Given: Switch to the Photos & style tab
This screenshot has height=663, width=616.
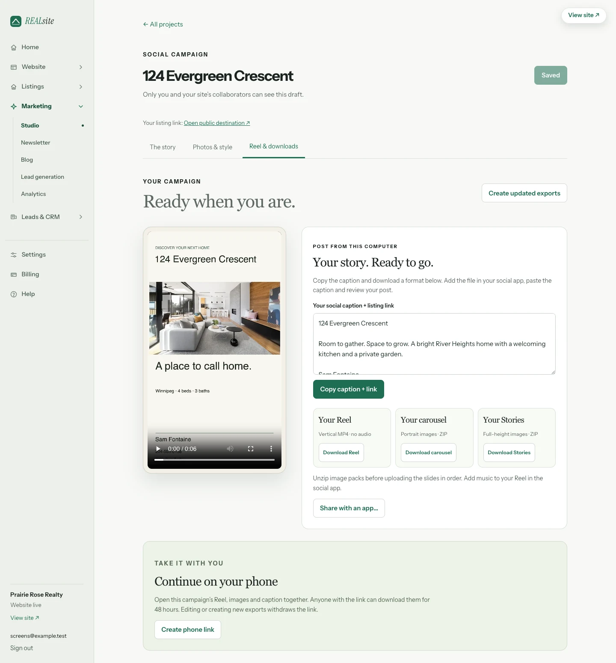Looking at the screenshot, I should pos(213,147).
